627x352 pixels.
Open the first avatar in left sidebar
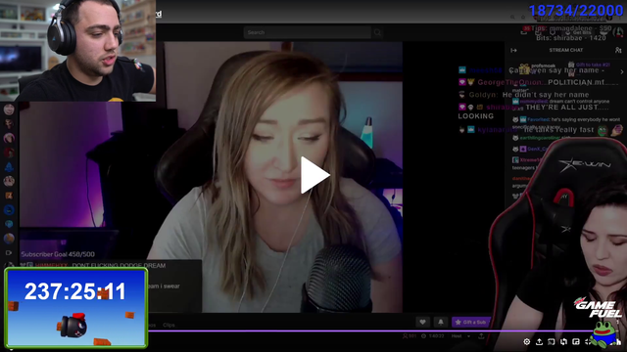(x=9, y=109)
